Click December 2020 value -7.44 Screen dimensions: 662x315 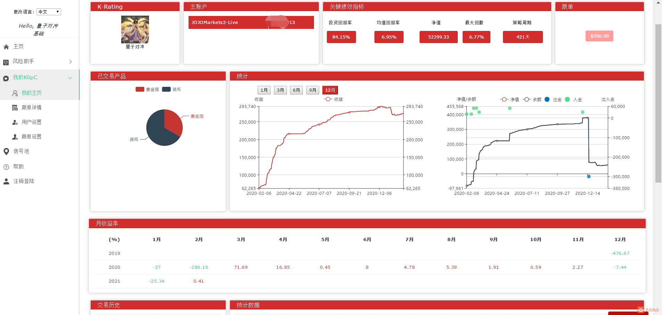pos(620,267)
